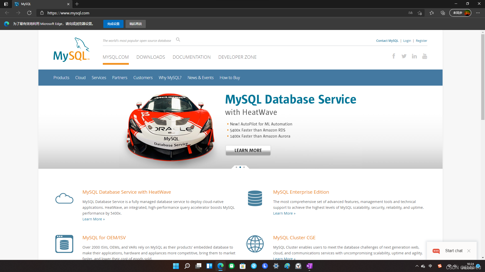The height and width of the screenshot is (272, 485).
Task: Open the Edge favorites star icon
Action: coord(432,13)
